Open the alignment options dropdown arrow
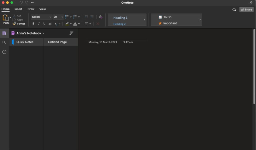Image resolution: width=256 pixels, height=150 pixels. [90, 24]
